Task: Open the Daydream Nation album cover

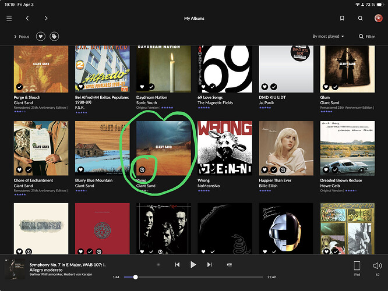Action: 164,69
